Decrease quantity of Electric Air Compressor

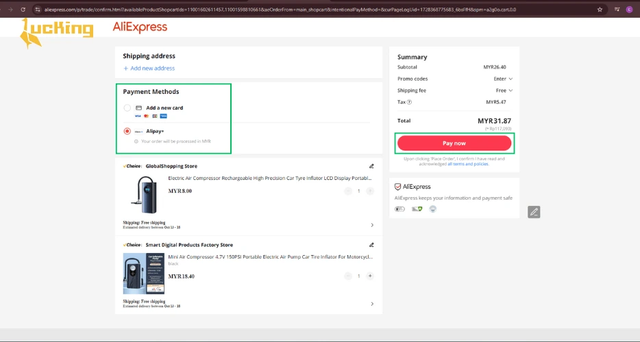(348, 191)
